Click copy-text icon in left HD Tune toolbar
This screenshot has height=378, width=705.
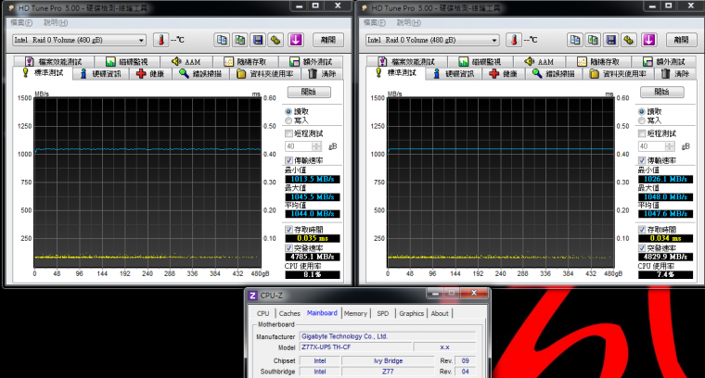(222, 40)
